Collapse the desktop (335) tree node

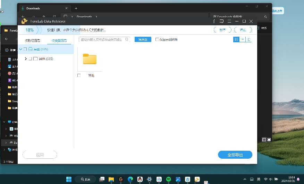(x=21, y=49)
